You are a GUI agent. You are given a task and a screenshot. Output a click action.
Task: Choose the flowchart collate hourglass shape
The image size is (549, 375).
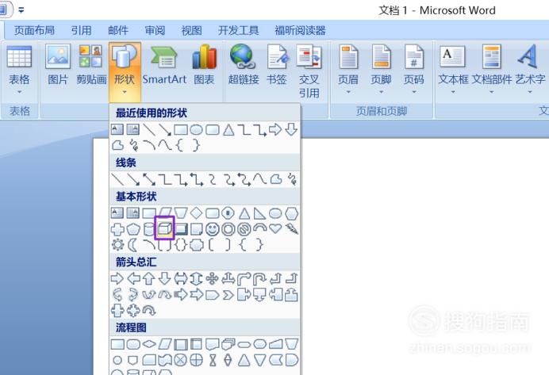point(212,360)
